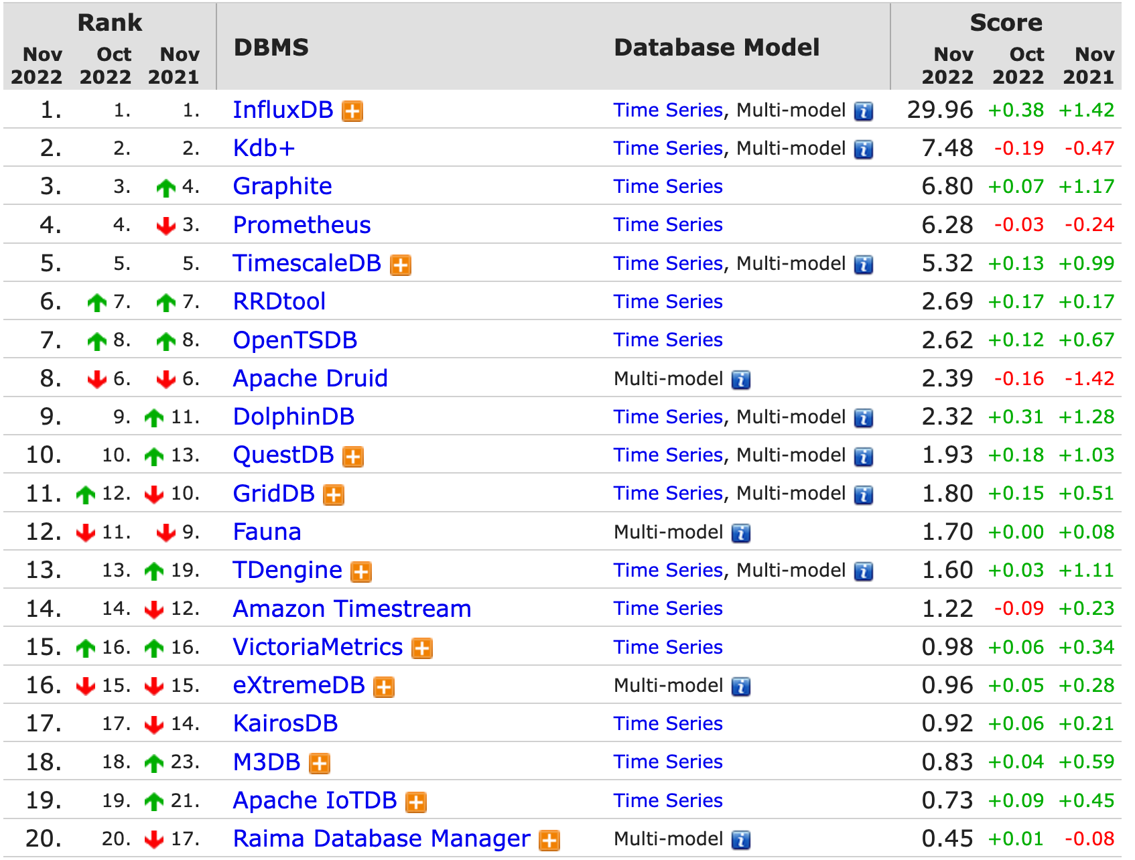This screenshot has width=1135, height=860.
Task: Open the Raima Database Manager link
Action: coord(381,839)
